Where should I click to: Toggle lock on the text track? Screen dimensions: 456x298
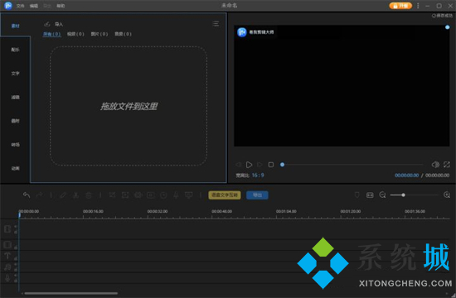tap(16, 257)
